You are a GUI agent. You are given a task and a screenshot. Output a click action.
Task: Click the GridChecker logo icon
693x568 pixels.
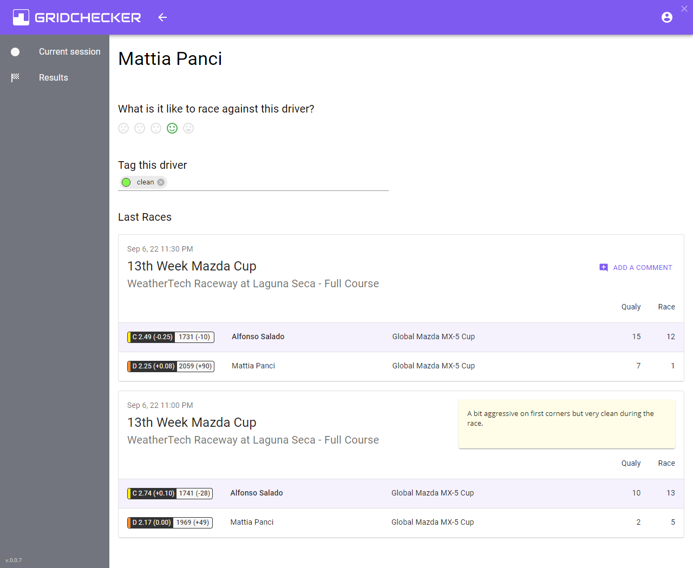pos(21,17)
